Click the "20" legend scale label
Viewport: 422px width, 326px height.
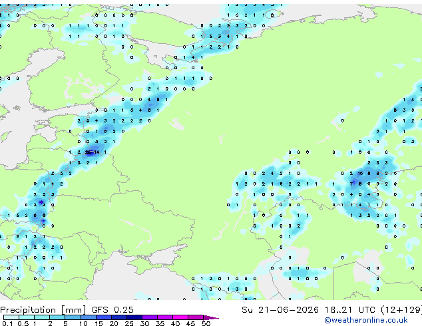(114, 323)
